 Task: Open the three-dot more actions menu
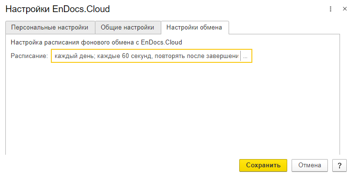(330, 9)
